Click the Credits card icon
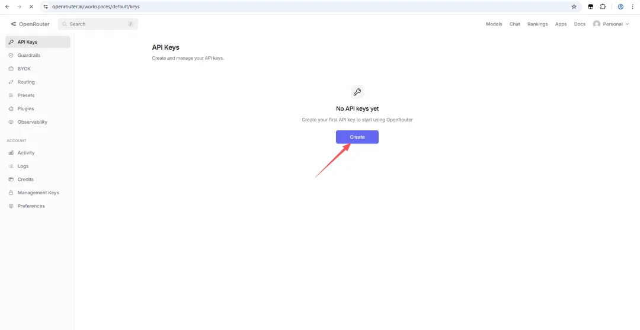This screenshot has height=330, width=640. click(11, 180)
